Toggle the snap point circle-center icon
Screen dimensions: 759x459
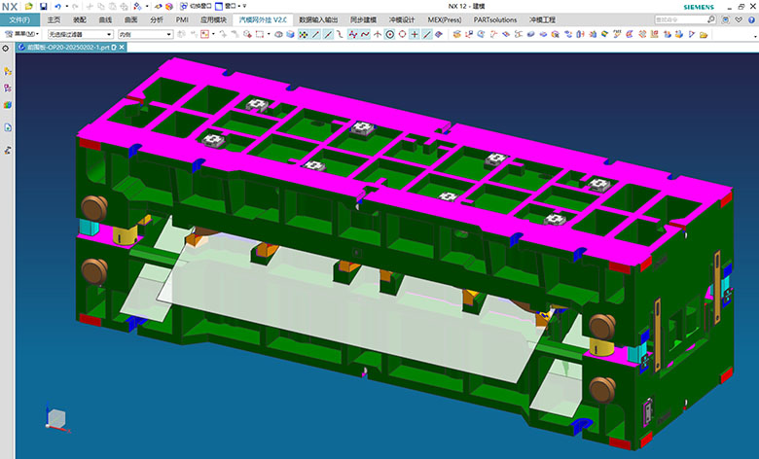pyautogui.click(x=390, y=34)
